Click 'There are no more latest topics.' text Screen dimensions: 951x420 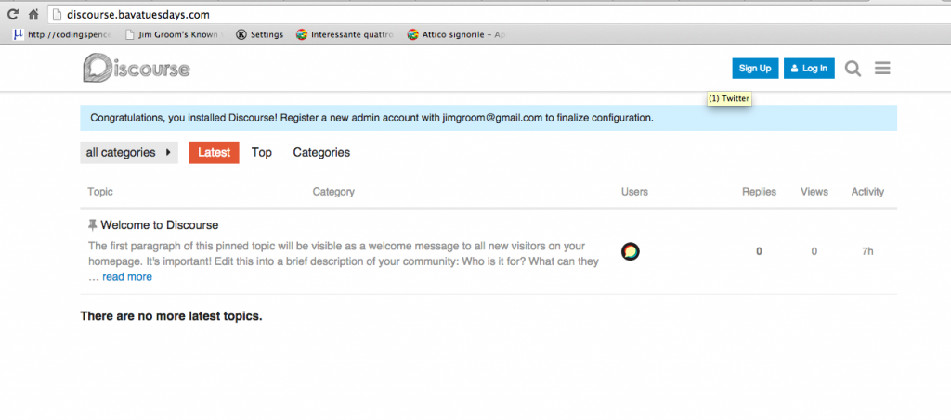[x=171, y=316]
